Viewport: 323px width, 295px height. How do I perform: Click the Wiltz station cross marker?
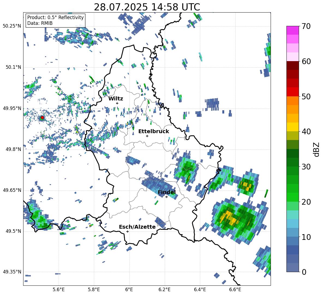117,103
